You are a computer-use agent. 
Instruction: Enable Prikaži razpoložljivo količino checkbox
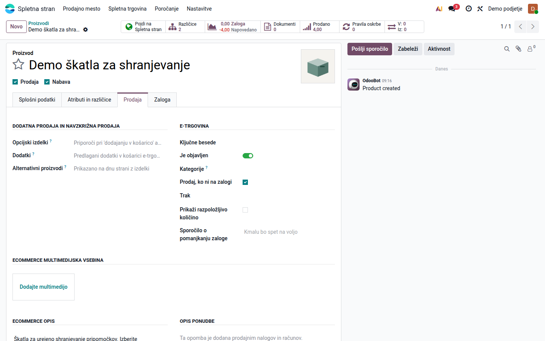point(245,210)
